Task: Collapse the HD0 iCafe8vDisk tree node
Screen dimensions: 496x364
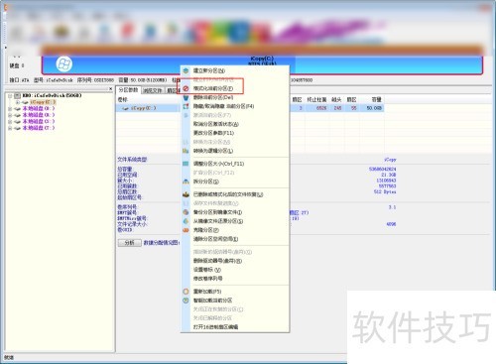Action: pos(10,96)
